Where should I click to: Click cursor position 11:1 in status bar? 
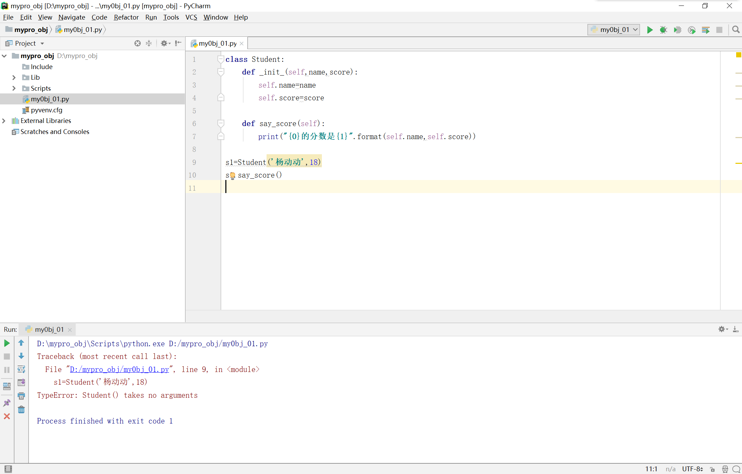[x=651, y=469]
